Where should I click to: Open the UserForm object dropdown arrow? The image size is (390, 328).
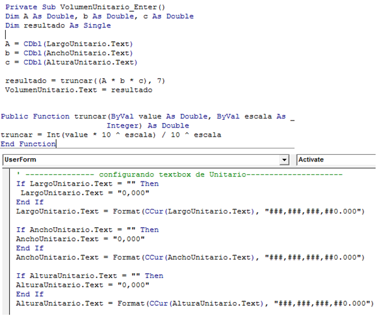coord(284,160)
